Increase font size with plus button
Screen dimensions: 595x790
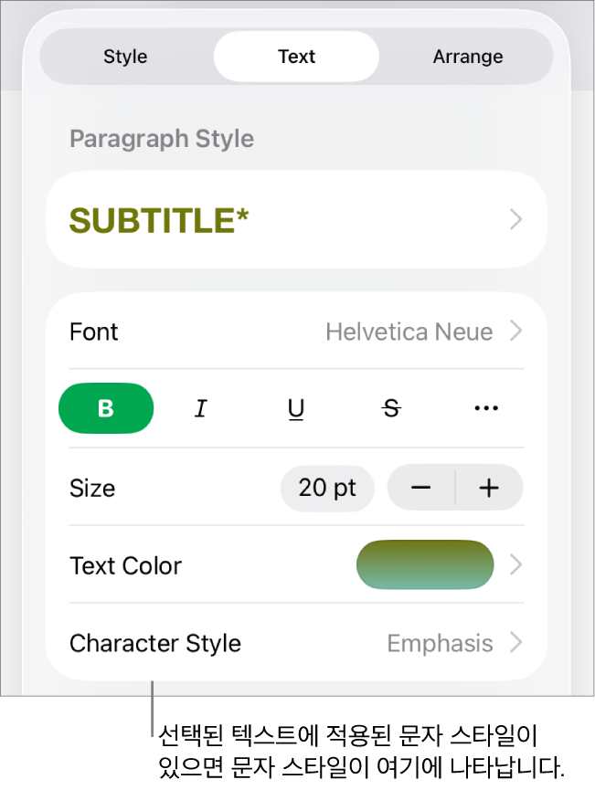(489, 488)
